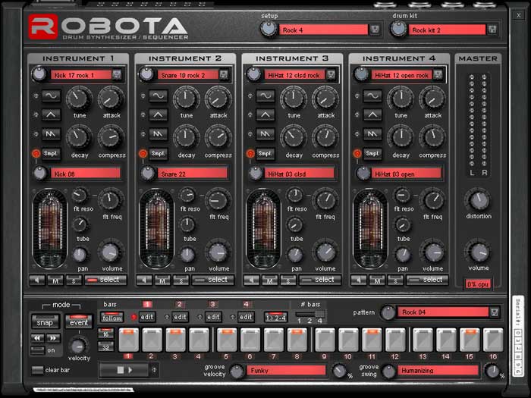Open the HiHat 03 open sample selector
The width and height of the screenshot is (531, 398).
pyautogui.click(x=407, y=174)
